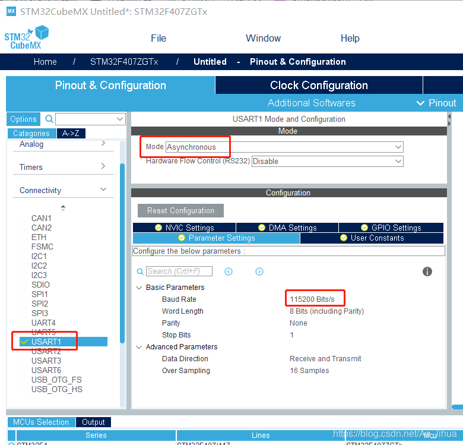This screenshot has height=445, width=463.
Task: Expand the Timers category
Action: [63, 167]
